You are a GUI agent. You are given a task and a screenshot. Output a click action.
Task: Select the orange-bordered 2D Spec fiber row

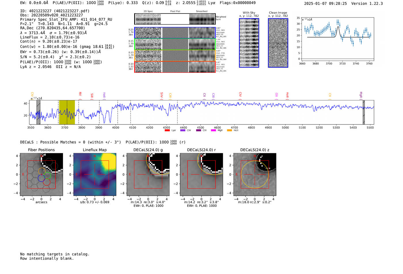pos(175,55)
